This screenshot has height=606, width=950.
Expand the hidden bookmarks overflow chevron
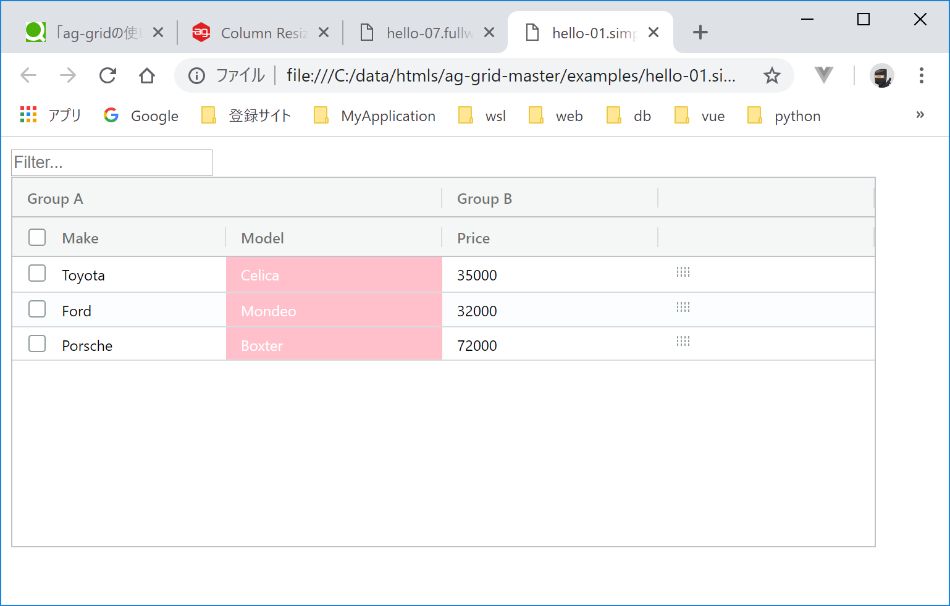coord(920,115)
